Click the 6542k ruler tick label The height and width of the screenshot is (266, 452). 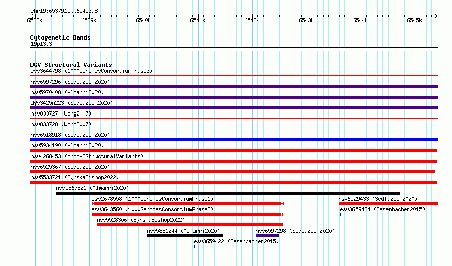coord(252,20)
